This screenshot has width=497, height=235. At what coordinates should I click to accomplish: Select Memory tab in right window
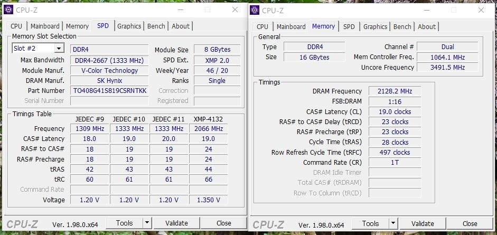(x=323, y=26)
